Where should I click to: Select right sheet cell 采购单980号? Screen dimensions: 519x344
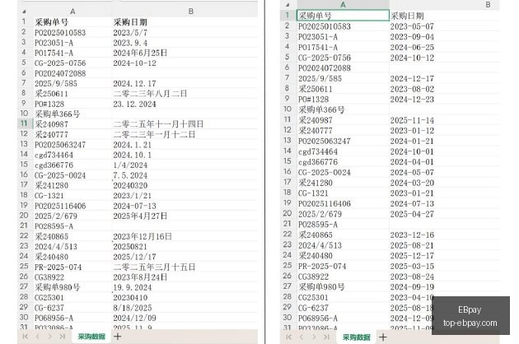tap(343, 286)
